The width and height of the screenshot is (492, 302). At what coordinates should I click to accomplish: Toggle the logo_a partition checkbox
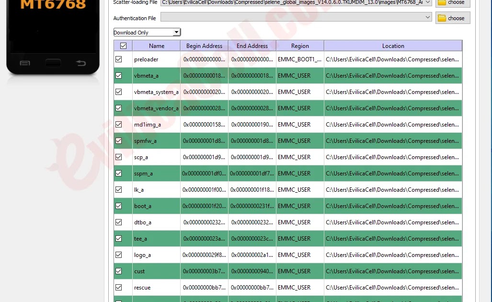[119, 255]
